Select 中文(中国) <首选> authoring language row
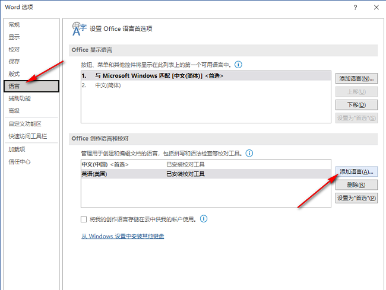This screenshot has width=386, height=290. (206, 164)
